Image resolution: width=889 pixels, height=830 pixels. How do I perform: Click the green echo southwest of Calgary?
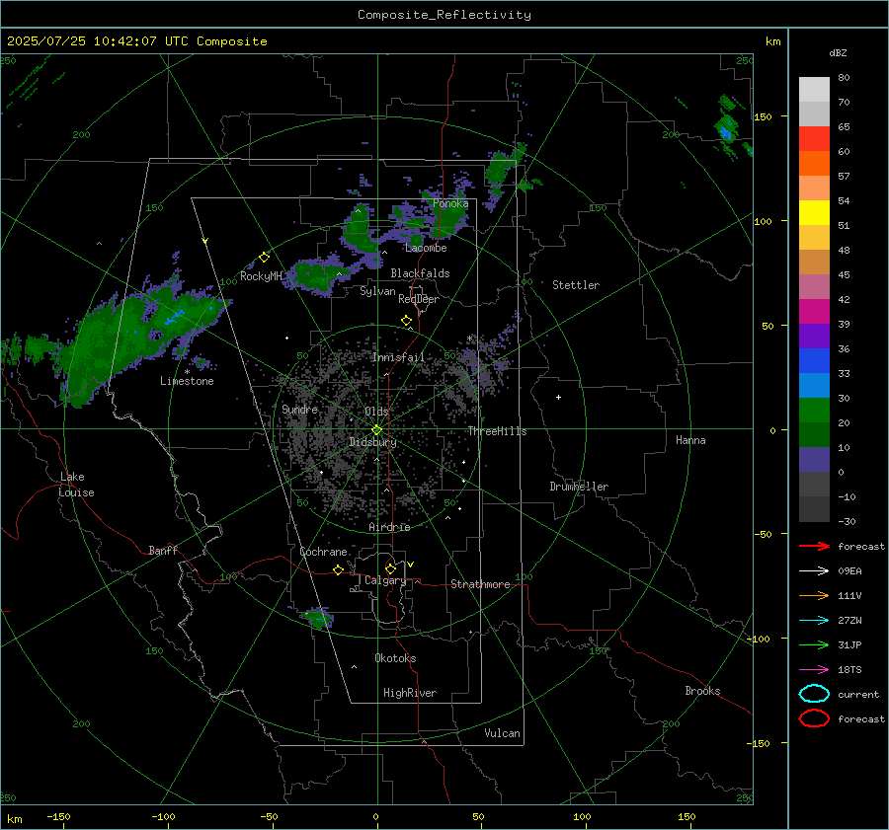pyautogui.click(x=317, y=618)
